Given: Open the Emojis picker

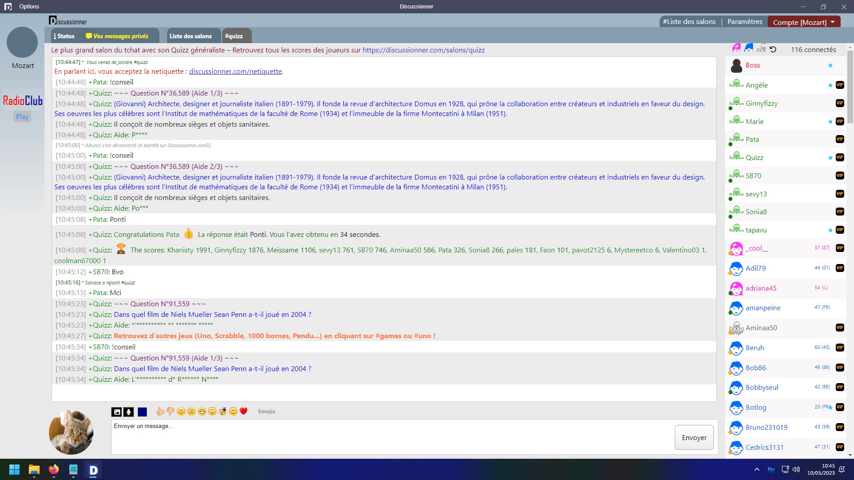Looking at the screenshot, I should (266, 412).
